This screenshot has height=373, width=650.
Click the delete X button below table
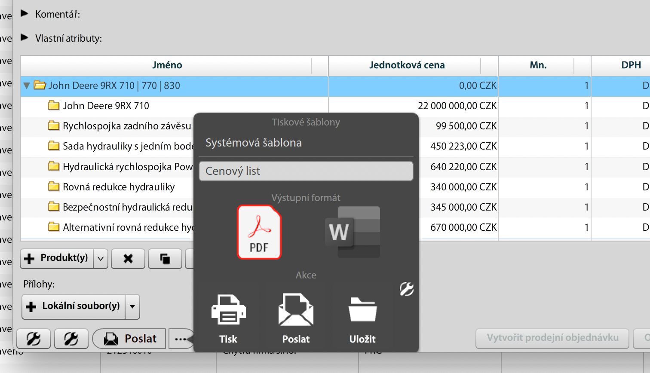click(x=128, y=259)
